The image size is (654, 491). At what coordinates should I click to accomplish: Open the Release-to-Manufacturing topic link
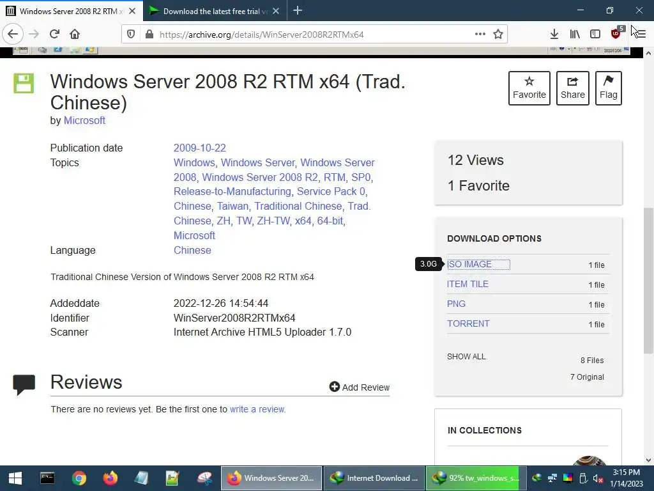232,192
